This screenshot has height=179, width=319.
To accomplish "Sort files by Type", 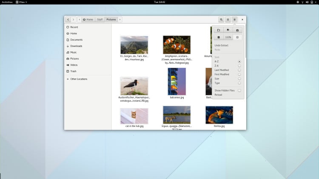I will pos(217,83).
